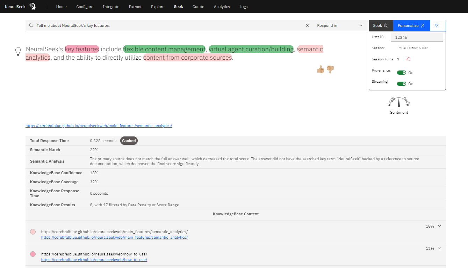
Task: Click the search magnifier icon
Action: pyautogui.click(x=31, y=25)
